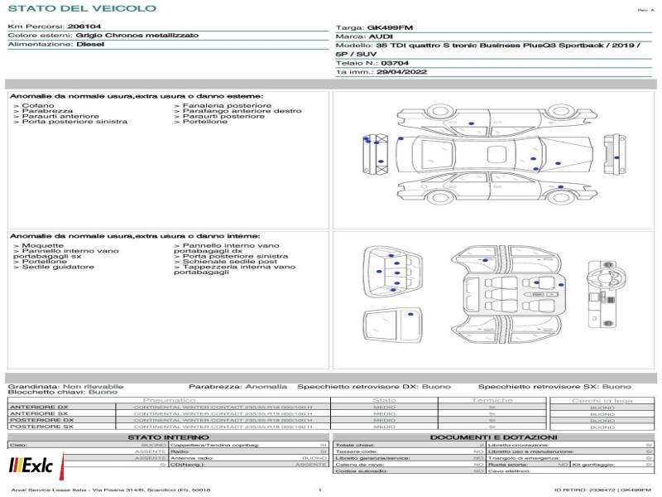
Task: Select the Parabrezza status Anomalia
Action: click(x=266, y=387)
